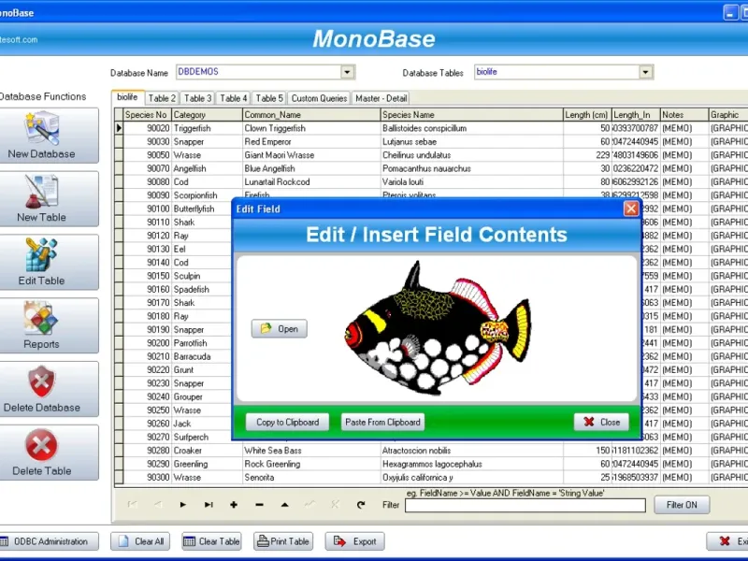Switch to the Table 4 tab
The image size is (748, 561).
tap(233, 98)
